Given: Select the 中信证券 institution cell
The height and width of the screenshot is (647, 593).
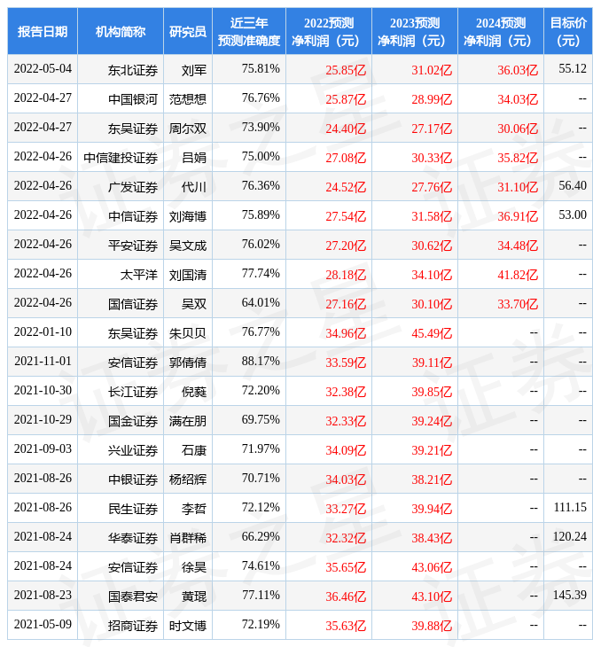Looking at the screenshot, I should tap(133, 216).
